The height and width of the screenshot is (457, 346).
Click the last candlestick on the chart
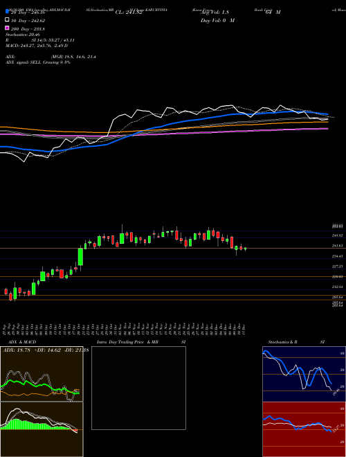245,249
